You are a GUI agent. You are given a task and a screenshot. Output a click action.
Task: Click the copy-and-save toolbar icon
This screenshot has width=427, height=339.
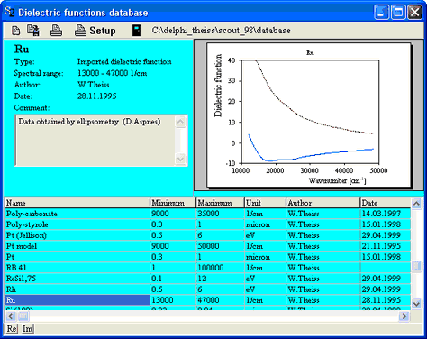33,31
